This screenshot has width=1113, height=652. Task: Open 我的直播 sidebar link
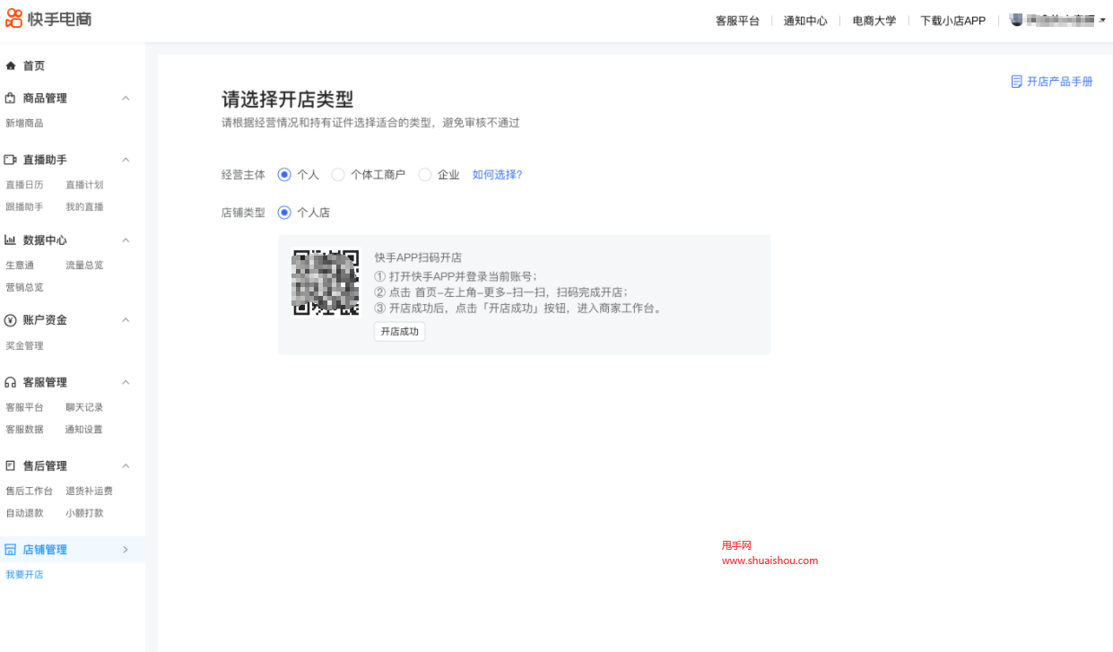[84, 206]
